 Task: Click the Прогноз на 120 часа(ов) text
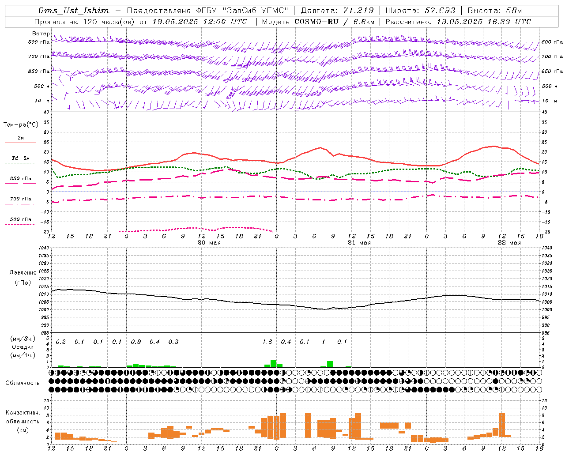(85, 22)
